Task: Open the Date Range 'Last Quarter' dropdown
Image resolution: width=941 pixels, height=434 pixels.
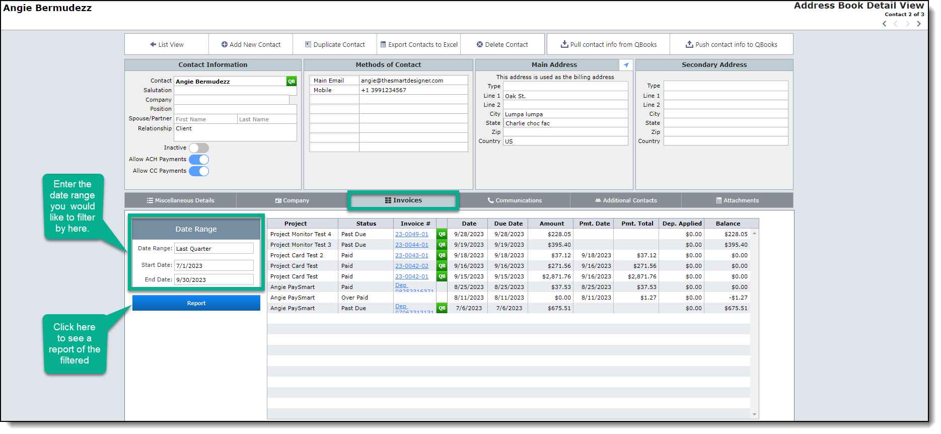Action: [214, 249]
